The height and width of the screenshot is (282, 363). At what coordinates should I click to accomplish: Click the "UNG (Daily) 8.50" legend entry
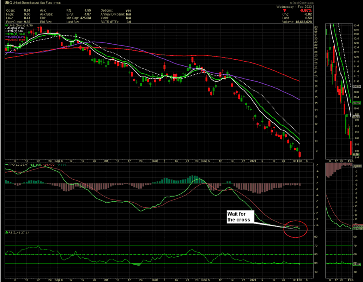click(x=20, y=25)
